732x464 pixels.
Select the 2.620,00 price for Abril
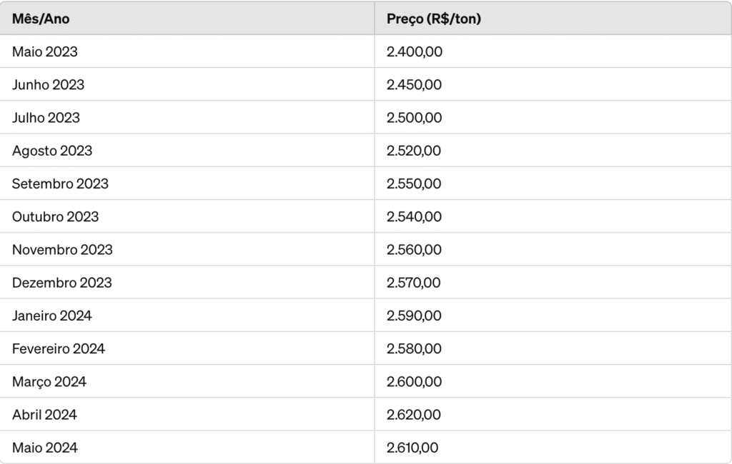pyautogui.click(x=414, y=415)
